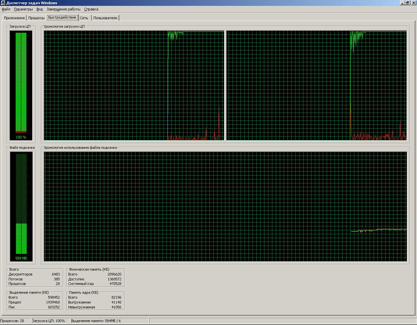The image size is (417, 325).
Task: Click the Загрузка ЦП group label
Action: 20,26
